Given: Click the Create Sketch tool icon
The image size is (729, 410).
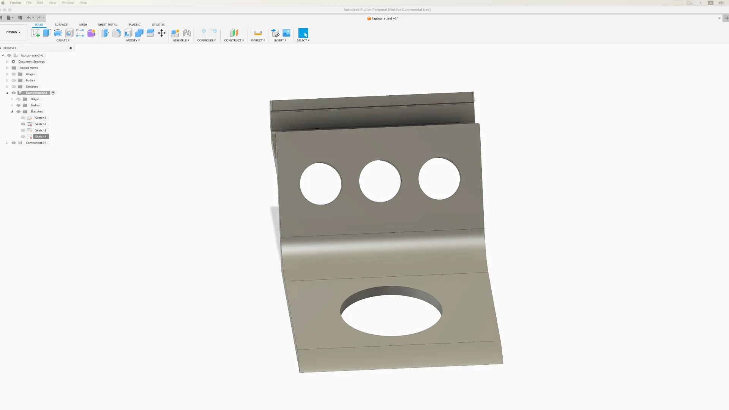Looking at the screenshot, I should point(36,33).
